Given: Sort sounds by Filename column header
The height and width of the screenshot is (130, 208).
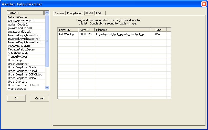Looking at the screenshot, I should [122, 30].
